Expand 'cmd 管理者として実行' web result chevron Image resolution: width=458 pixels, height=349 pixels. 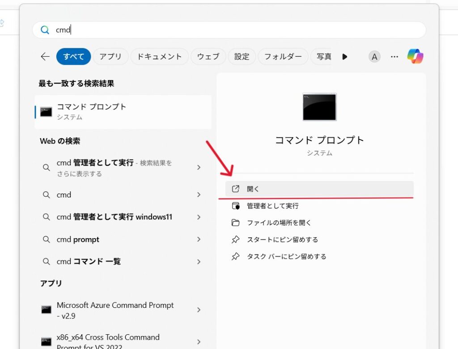(x=199, y=168)
